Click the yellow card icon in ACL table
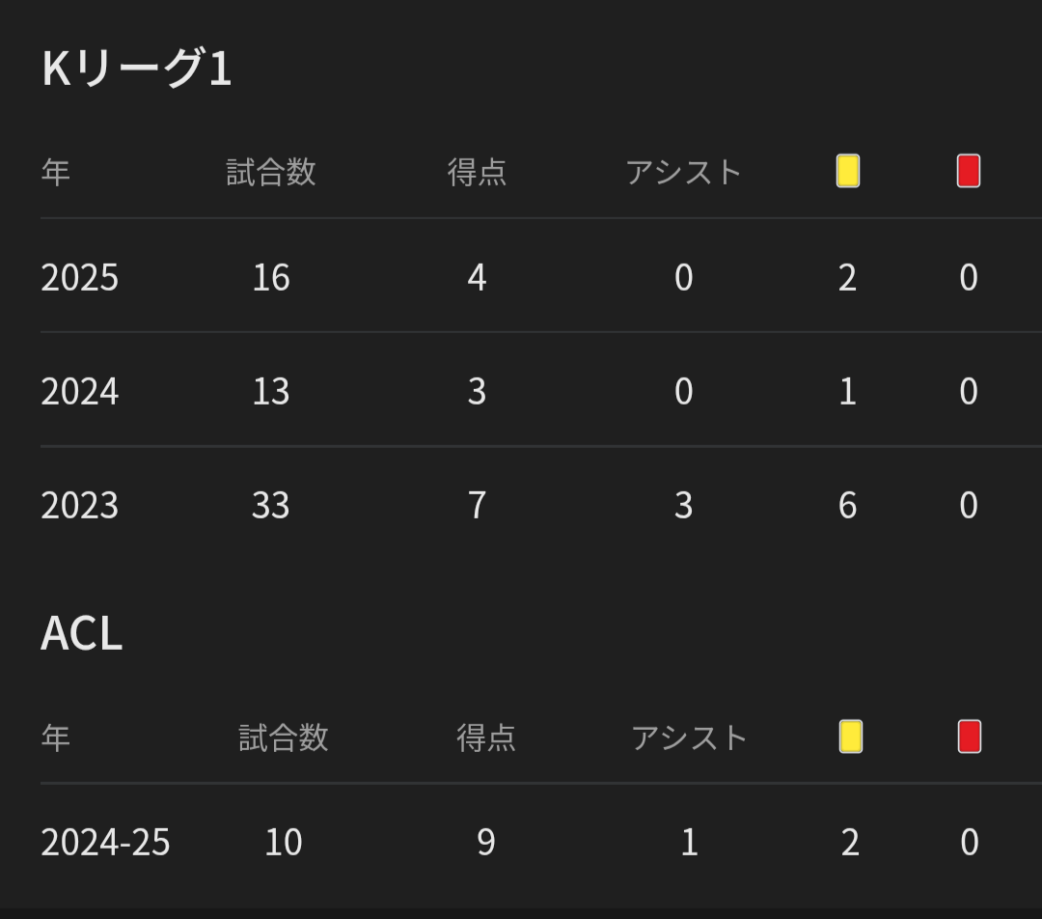The height and width of the screenshot is (919, 1042). [850, 738]
